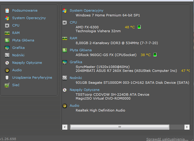Viewport: 194px width, 141px height.
Task: Click the Płyta Główna motherboard icon in sidebar
Action: click(7, 40)
